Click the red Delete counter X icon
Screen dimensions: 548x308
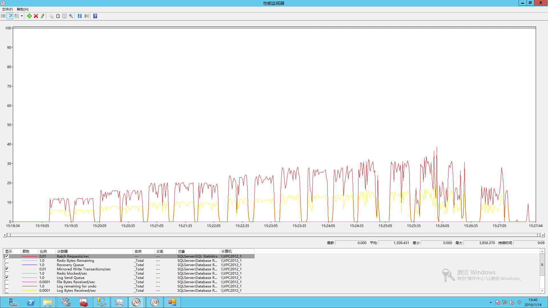coord(36,16)
